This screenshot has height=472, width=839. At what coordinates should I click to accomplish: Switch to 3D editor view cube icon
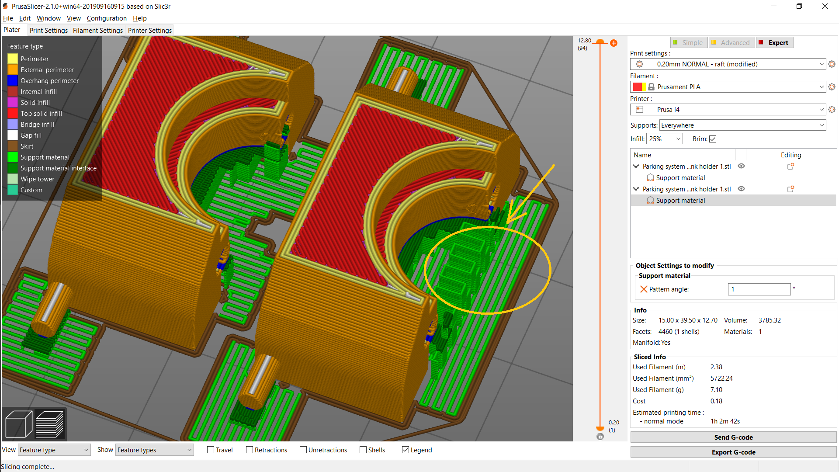tap(19, 424)
